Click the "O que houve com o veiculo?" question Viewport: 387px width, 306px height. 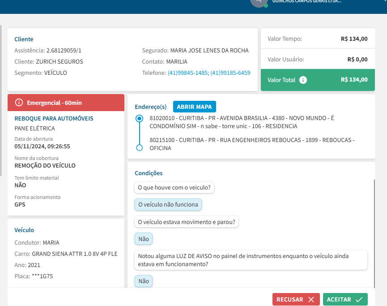pyautogui.click(x=174, y=187)
